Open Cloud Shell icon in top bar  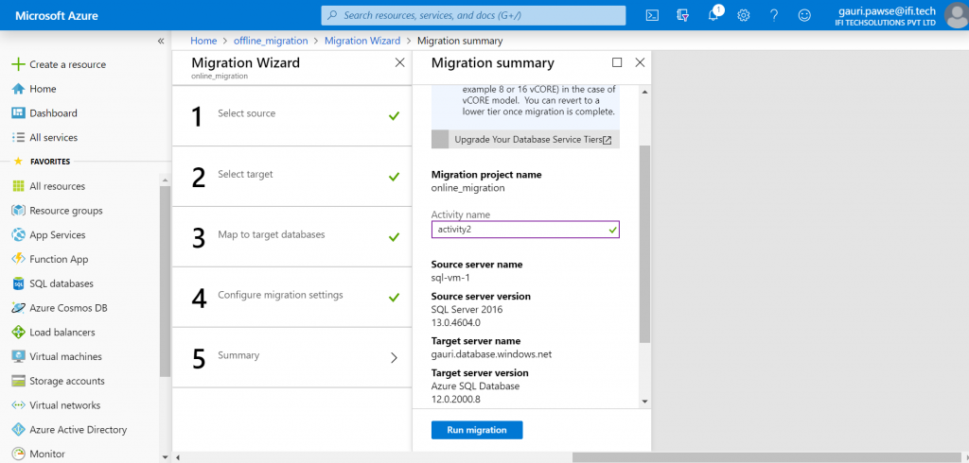[652, 15]
